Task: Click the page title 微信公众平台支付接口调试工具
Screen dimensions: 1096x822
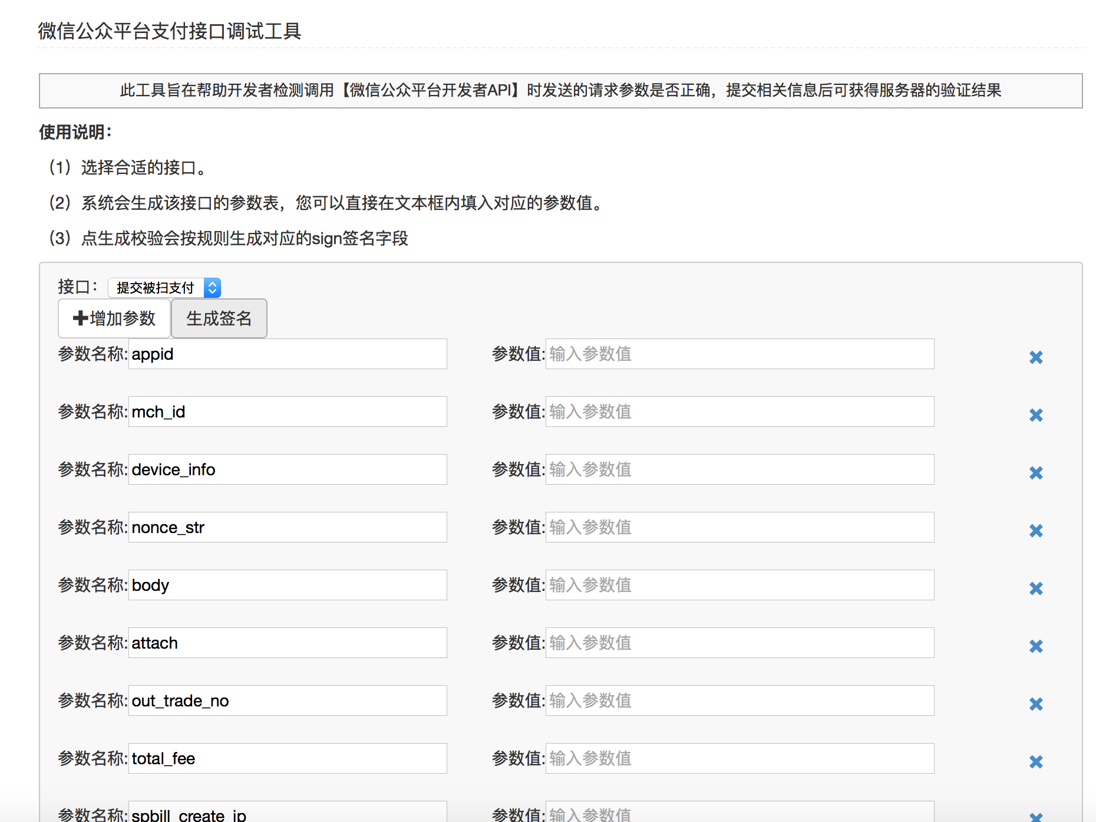Action: coord(170,31)
